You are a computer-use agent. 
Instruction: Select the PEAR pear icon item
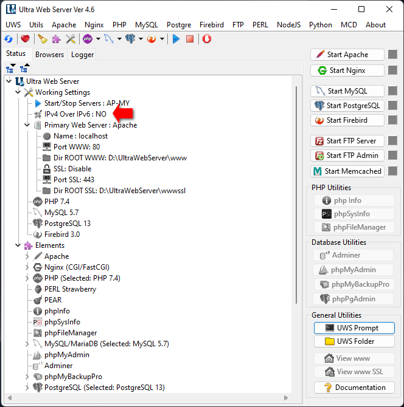point(38,300)
